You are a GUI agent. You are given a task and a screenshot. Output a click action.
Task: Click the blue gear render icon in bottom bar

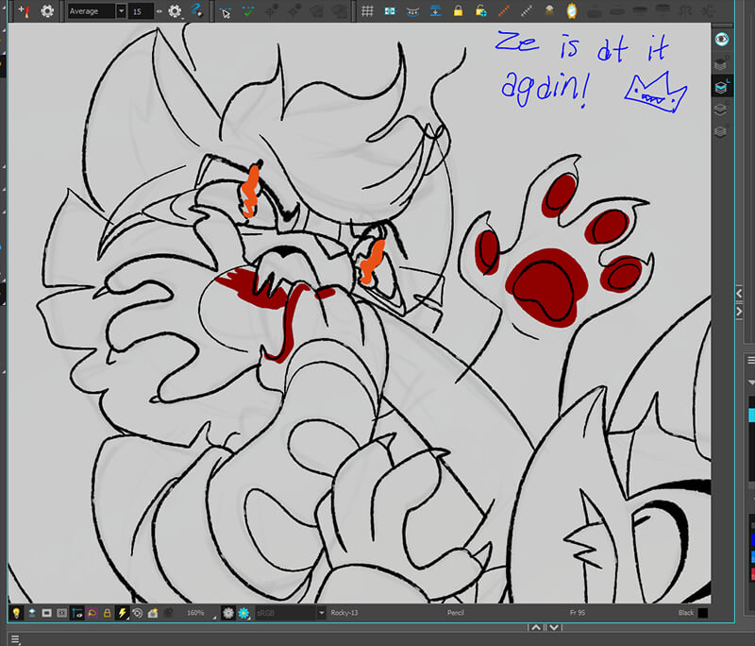pyautogui.click(x=243, y=613)
